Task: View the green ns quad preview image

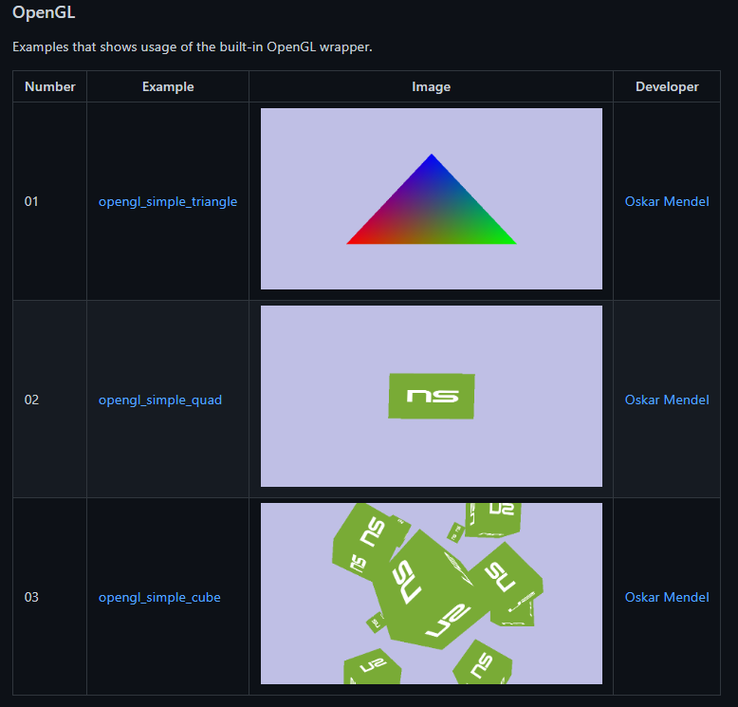Action: (431, 396)
